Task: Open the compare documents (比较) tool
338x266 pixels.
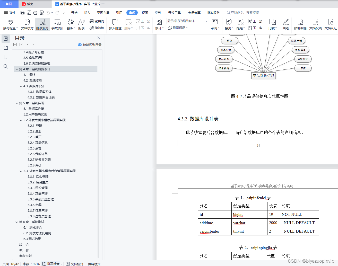Action: coord(272,24)
